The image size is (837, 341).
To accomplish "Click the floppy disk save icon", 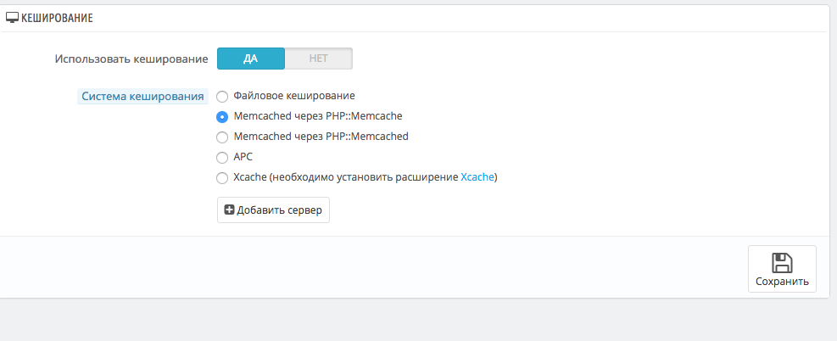I will tap(782, 262).
